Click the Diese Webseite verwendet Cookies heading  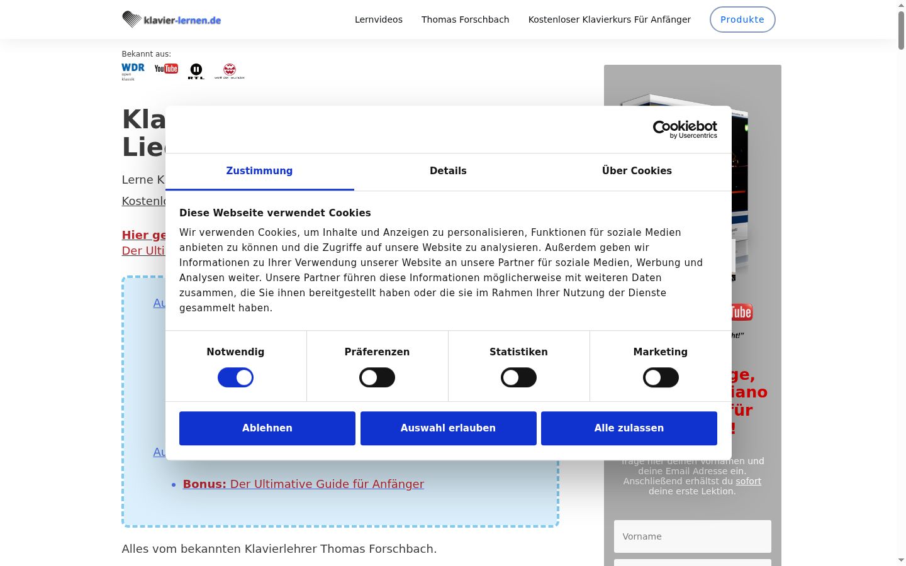click(275, 213)
